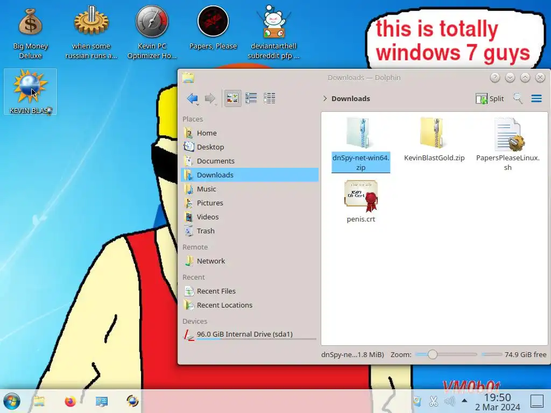551x413 pixels.
Task: Open Big Money Deluxe desktop icon
Action: 30,33
